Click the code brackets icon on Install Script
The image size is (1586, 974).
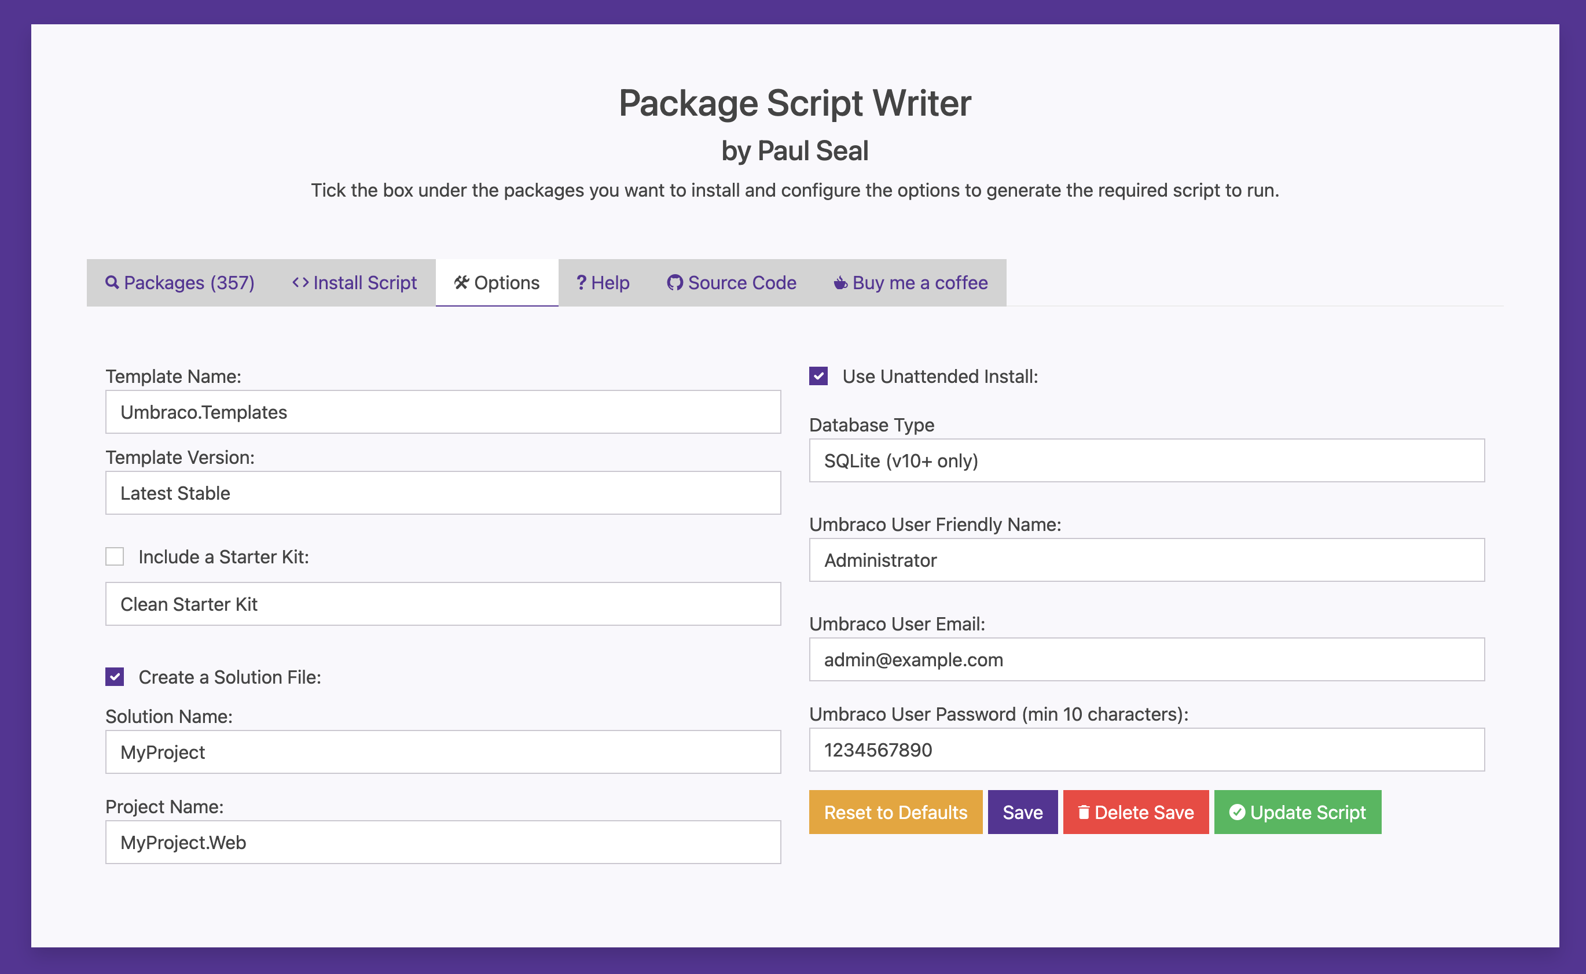(300, 283)
